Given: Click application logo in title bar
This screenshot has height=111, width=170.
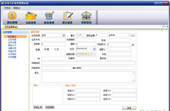Looking at the screenshot, I should click(x=2, y=3).
